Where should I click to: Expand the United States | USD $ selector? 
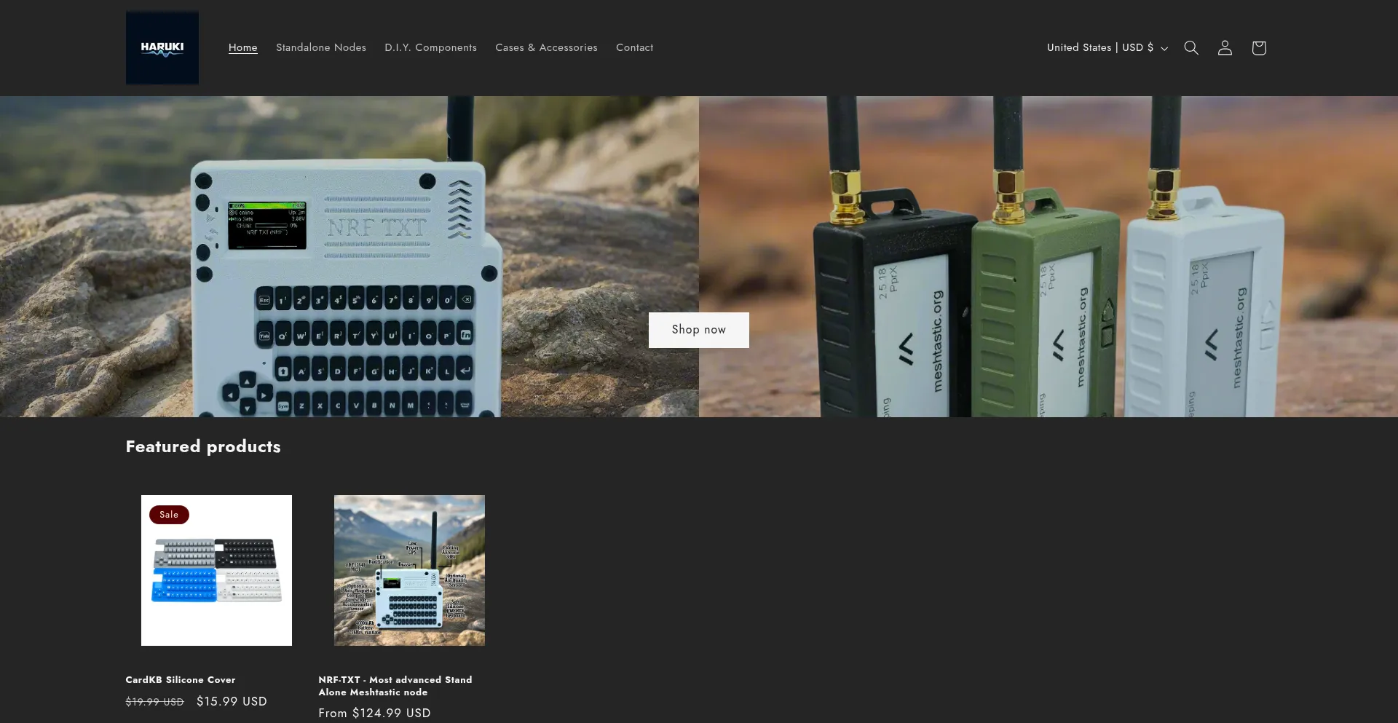1107,48
